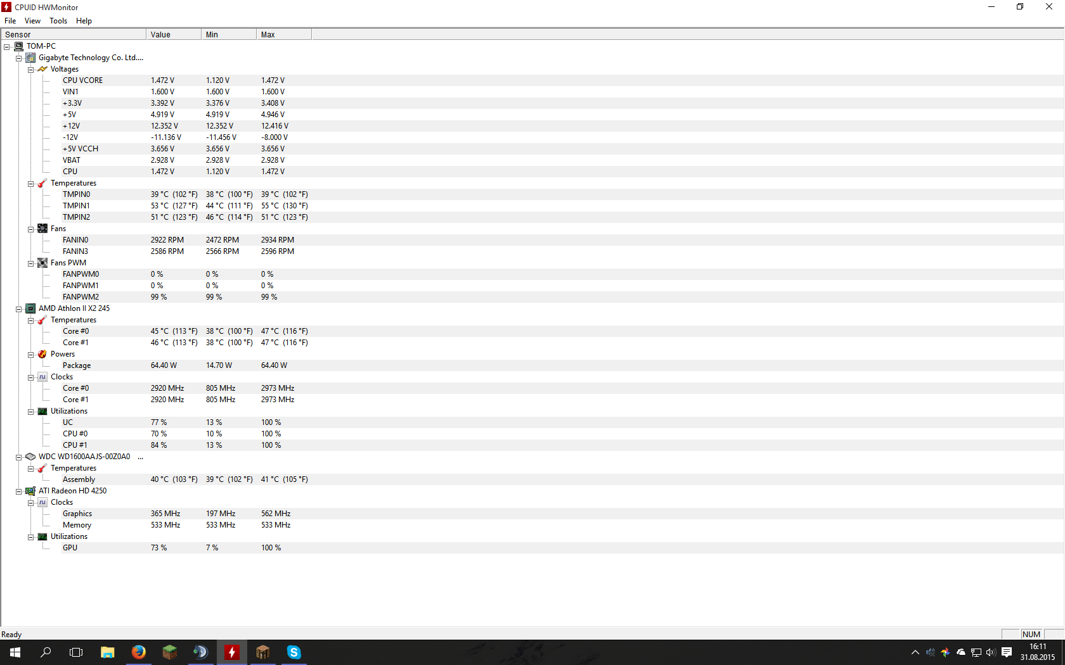Click the Voltages lightning icon
This screenshot has width=1065, height=665.
tap(42, 69)
